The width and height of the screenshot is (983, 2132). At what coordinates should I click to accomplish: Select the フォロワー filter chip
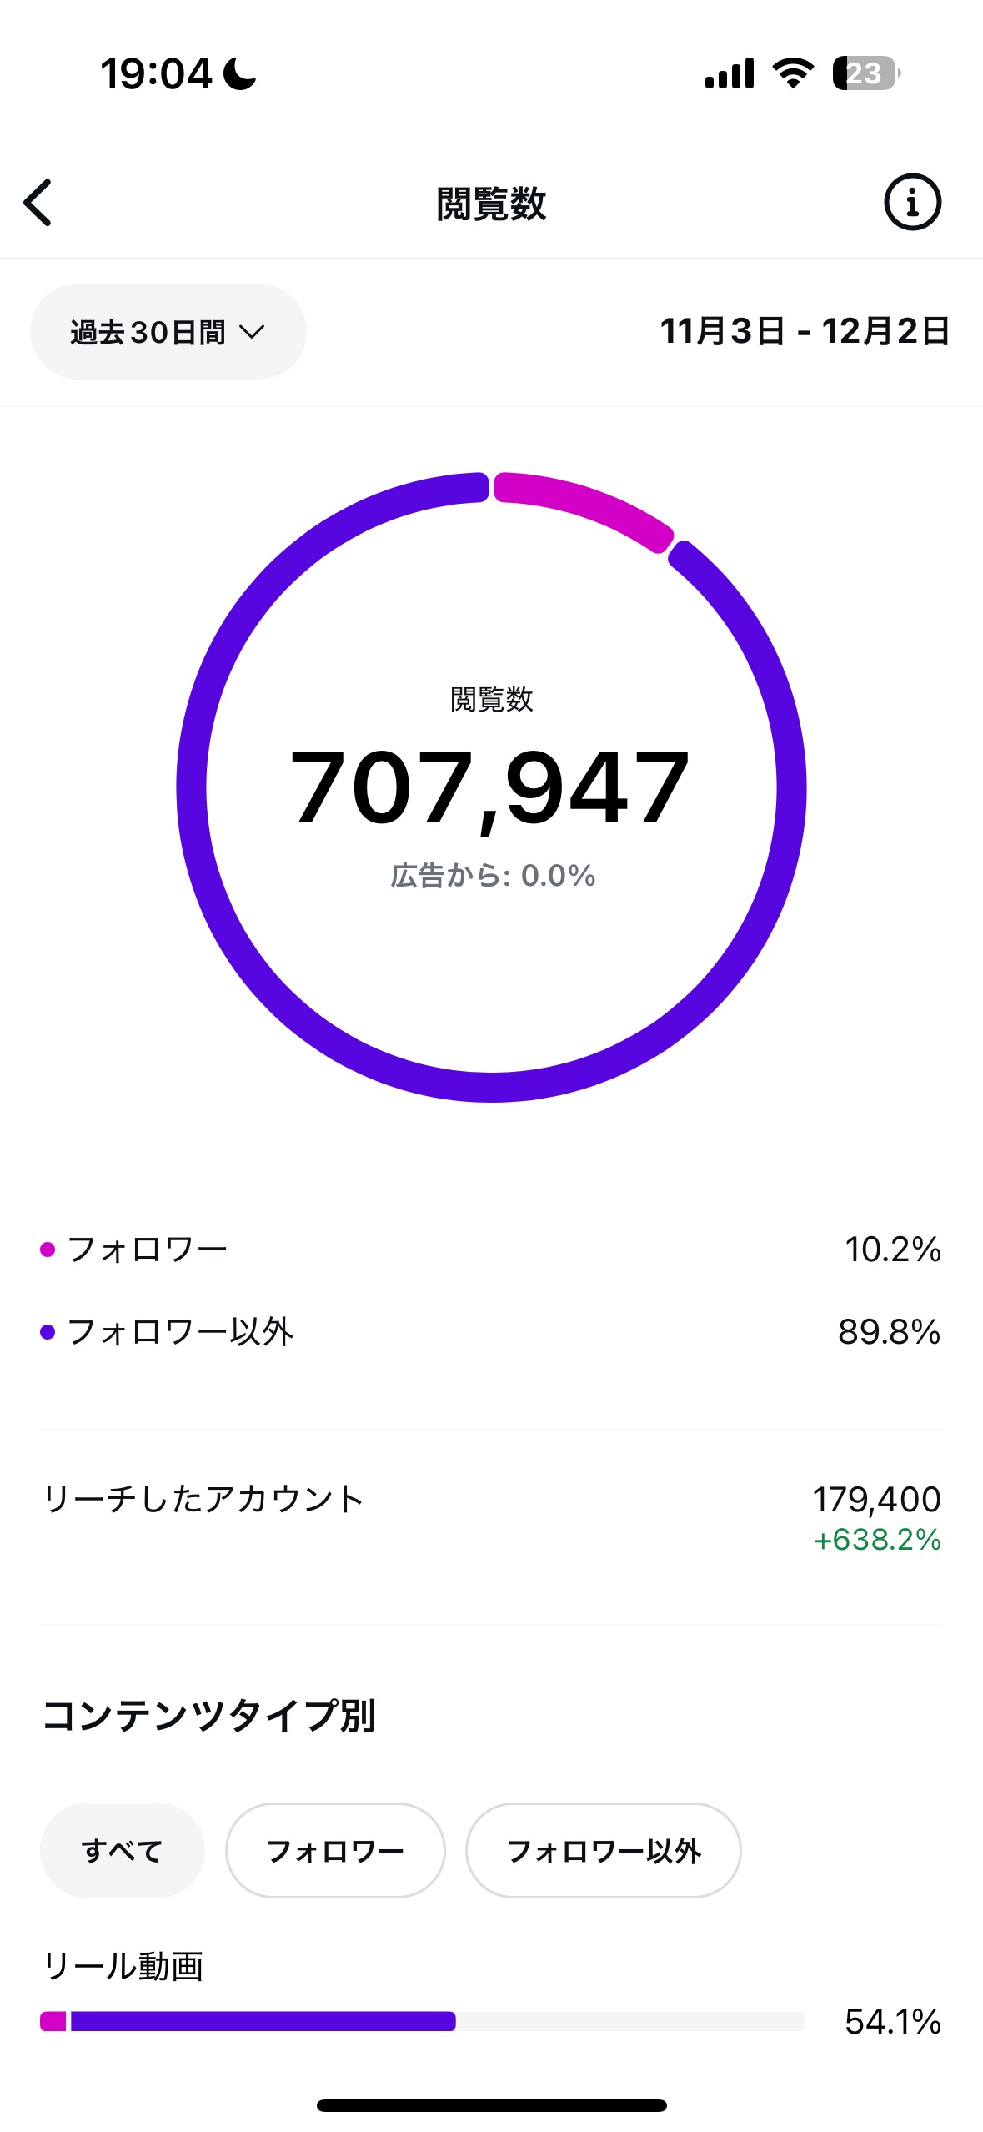pyautogui.click(x=335, y=1850)
